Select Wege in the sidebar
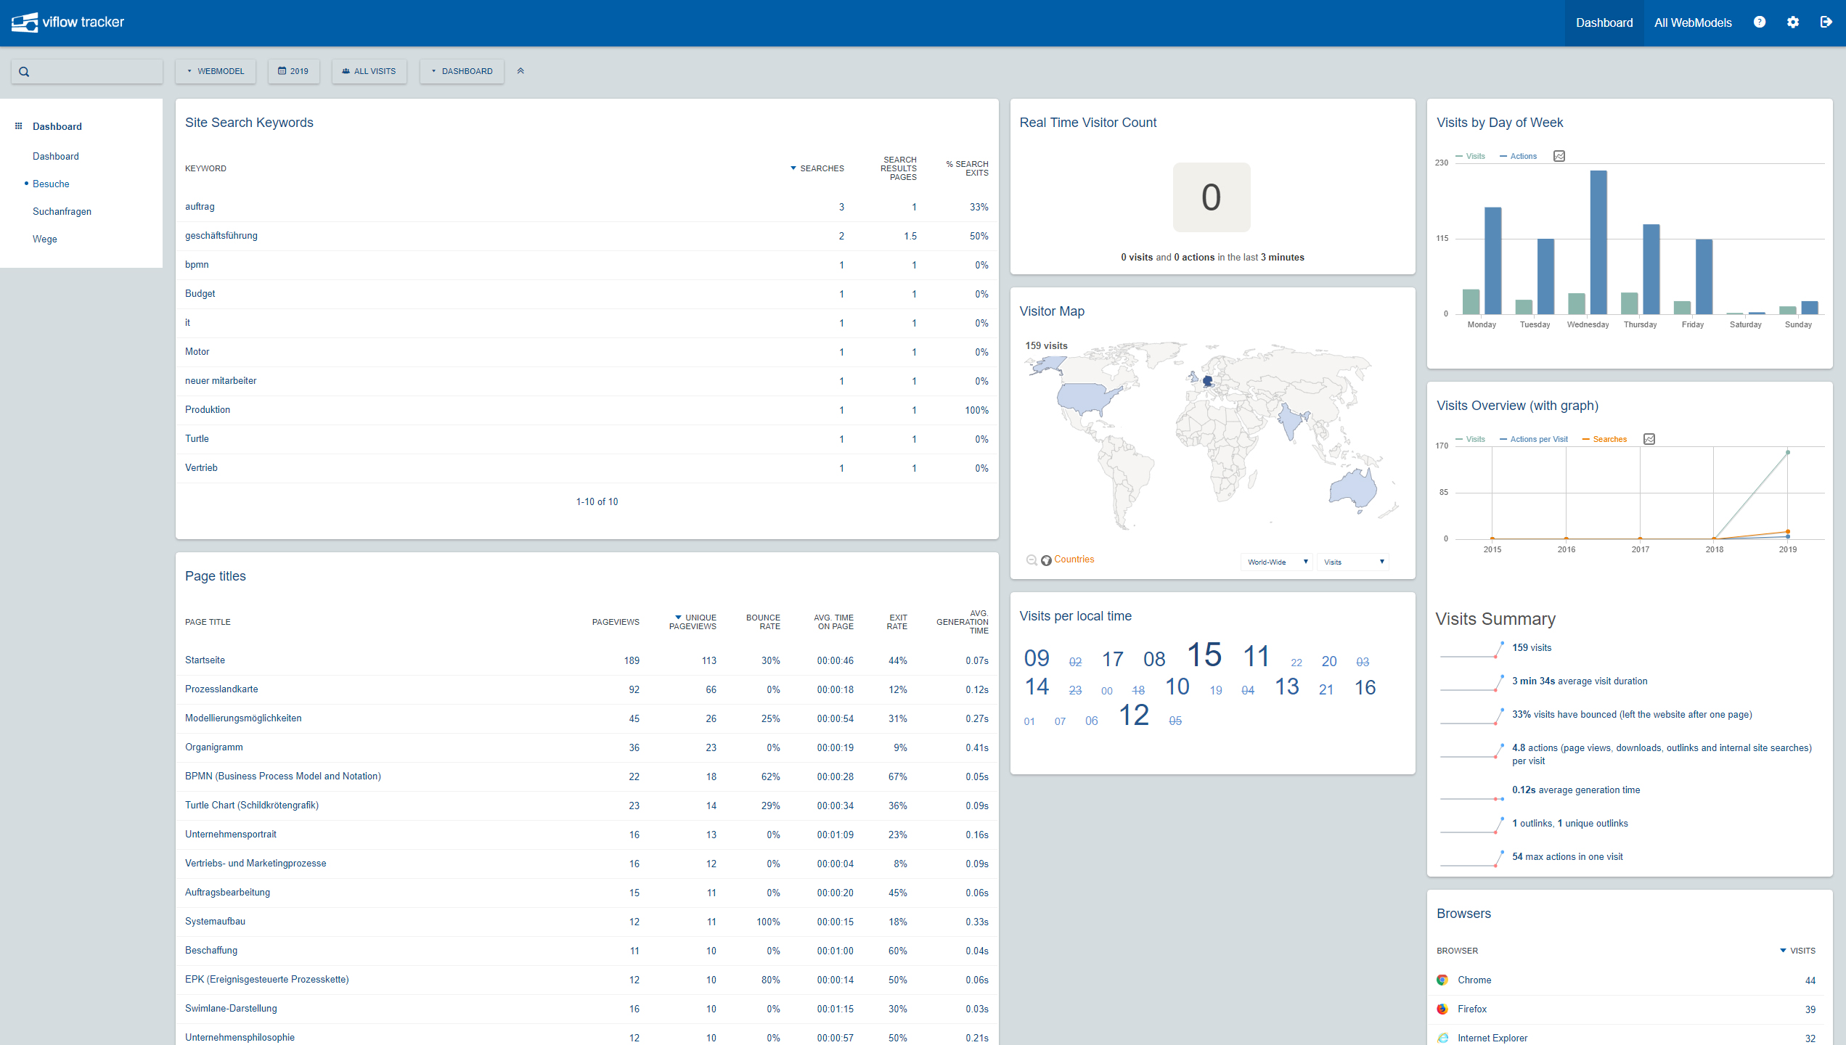 point(44,239)
